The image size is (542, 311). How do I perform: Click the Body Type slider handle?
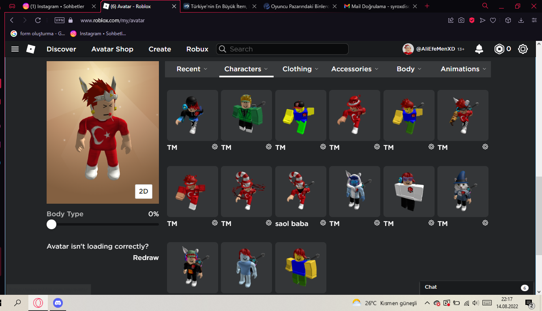click(x=51, y=224)
